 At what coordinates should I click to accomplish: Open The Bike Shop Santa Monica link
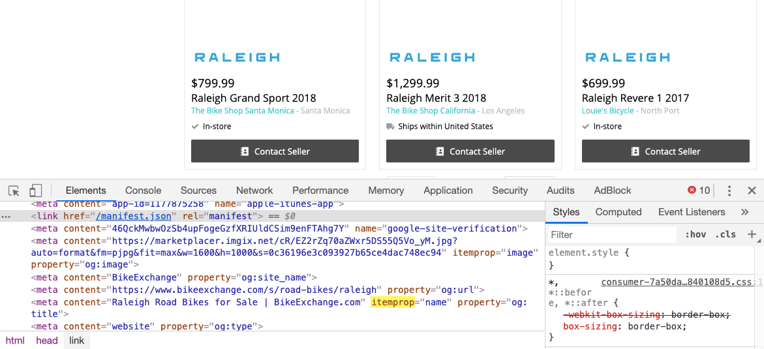[243, 111]
